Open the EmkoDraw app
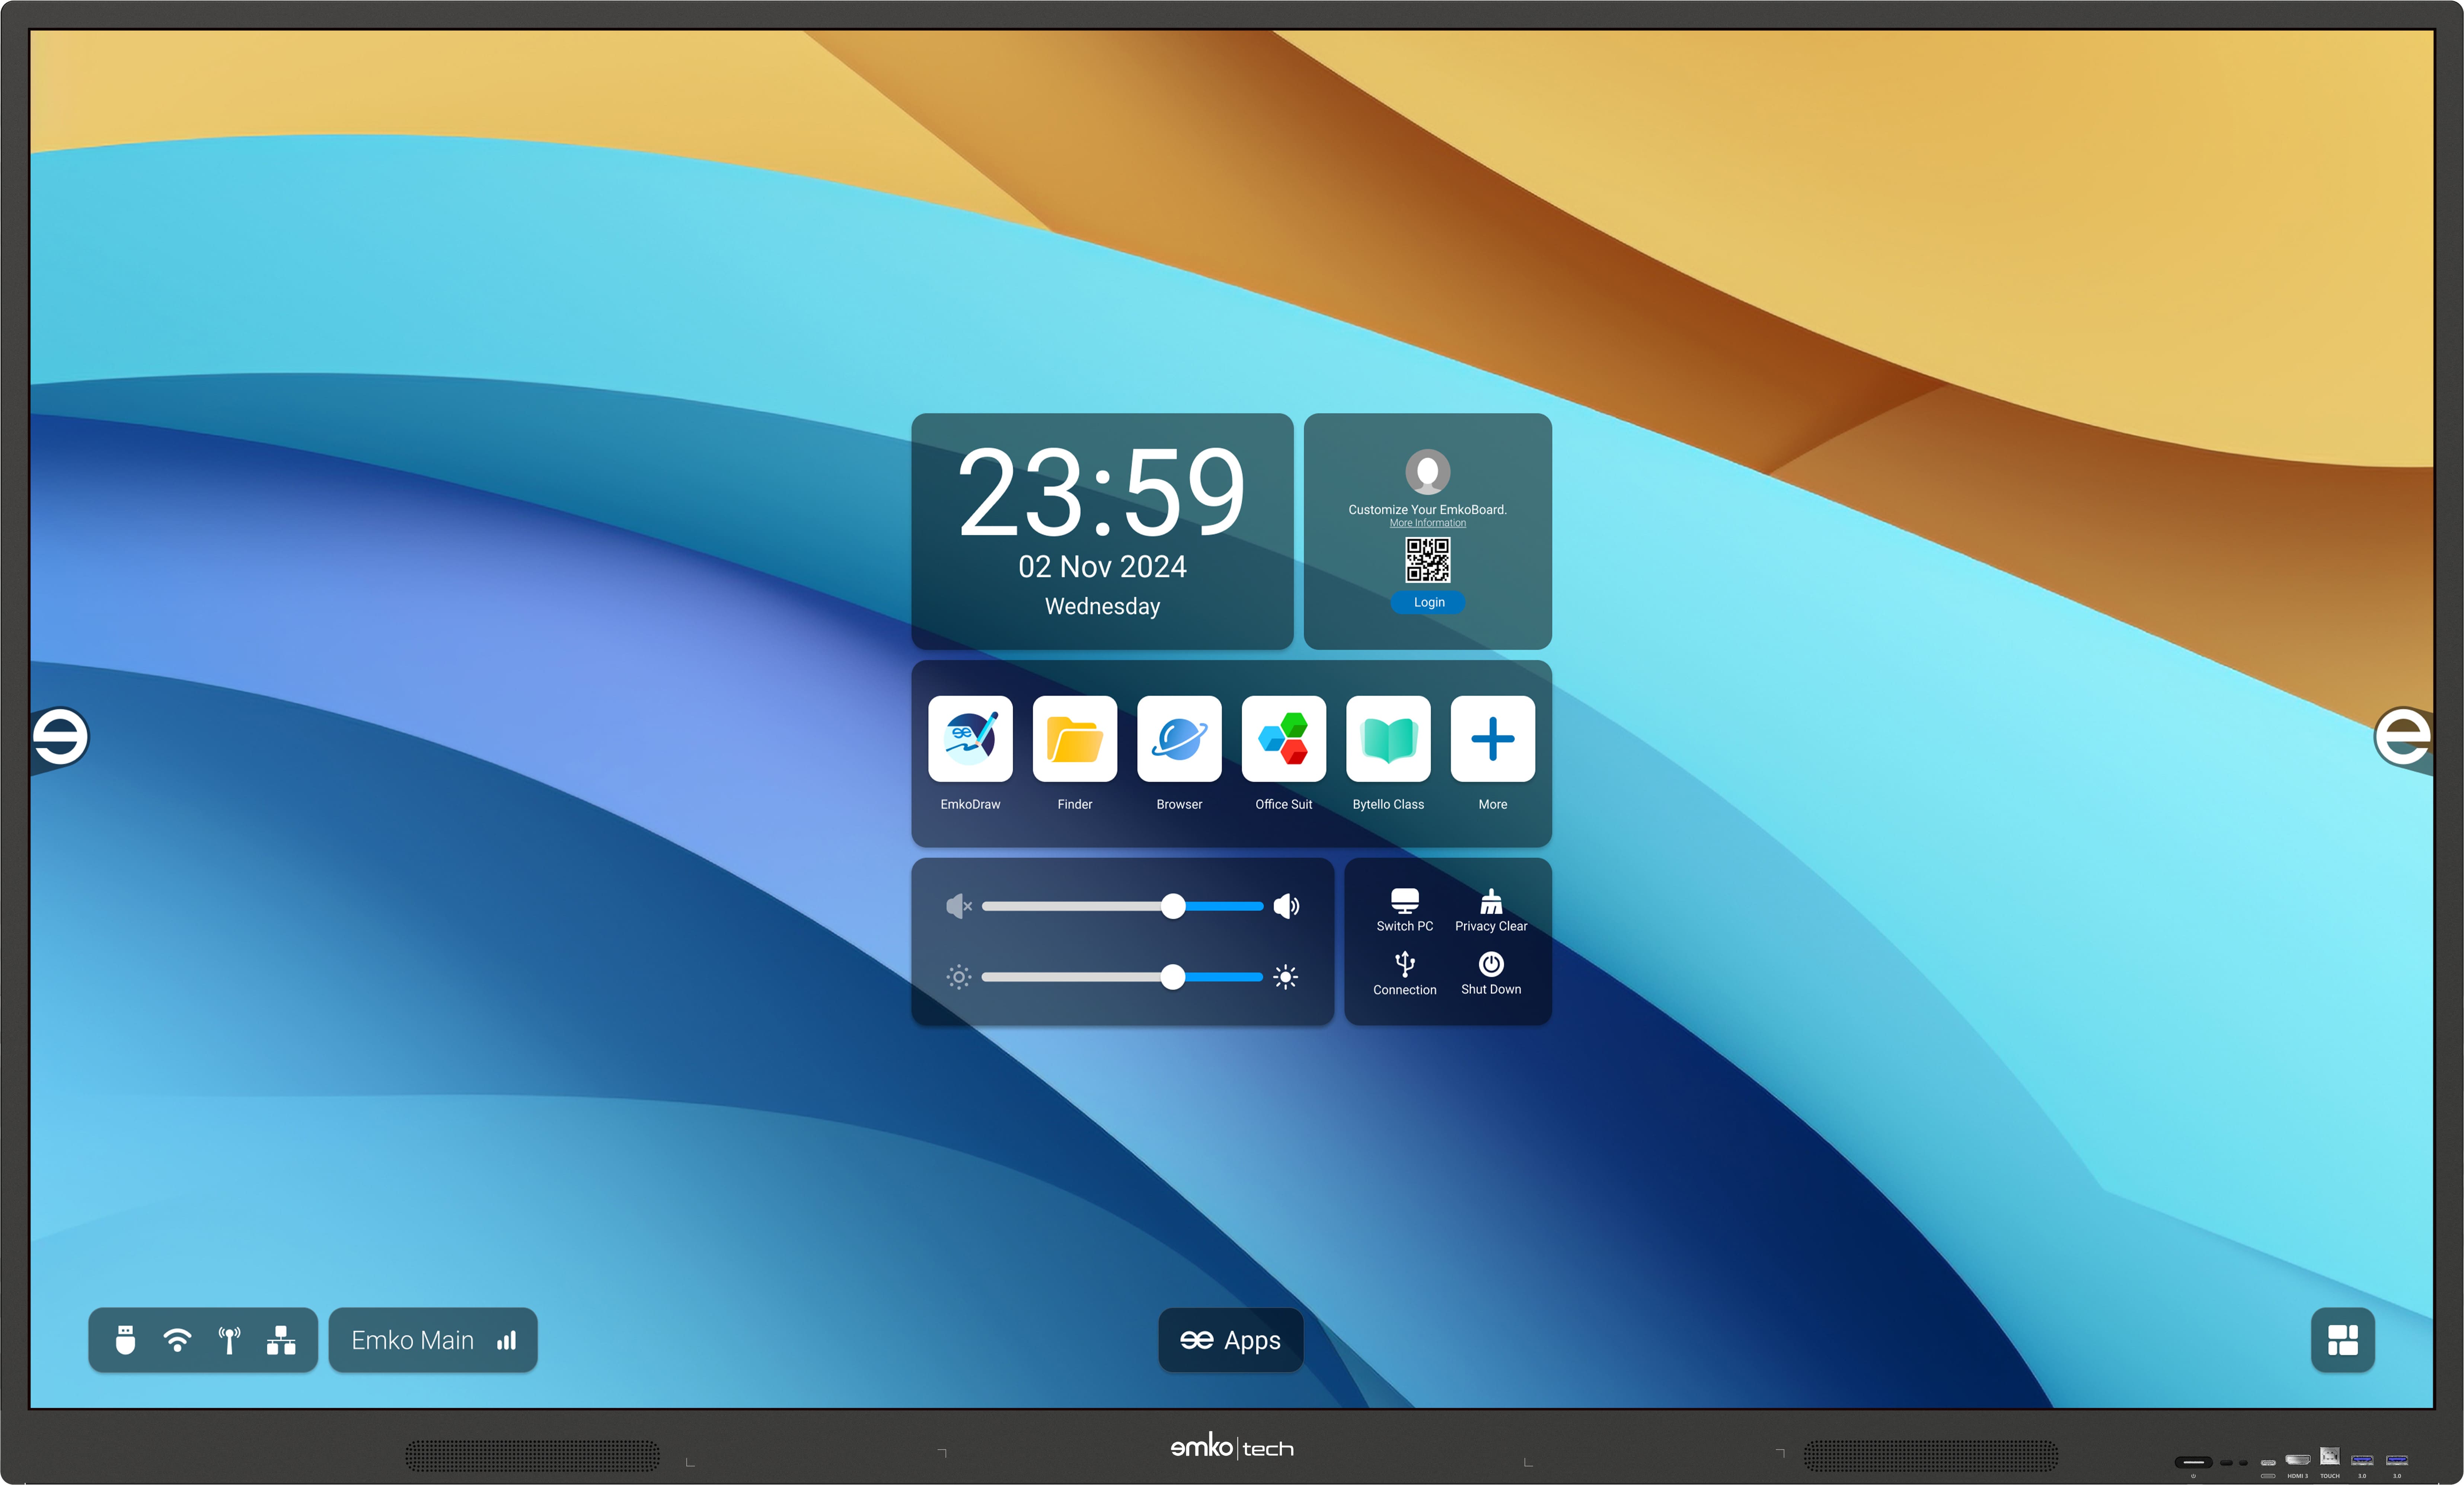The height and width of the screenshot is (1485, 2464). pyautogui.click(x=970, y=739)
